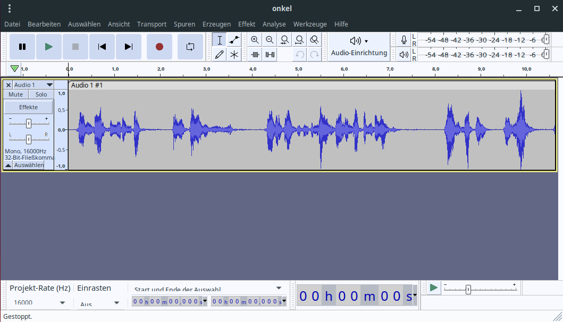This screenshot has height=322, width=563.
Task: Open the Audio 1 track menu arrow
Action: pos(48,85)
